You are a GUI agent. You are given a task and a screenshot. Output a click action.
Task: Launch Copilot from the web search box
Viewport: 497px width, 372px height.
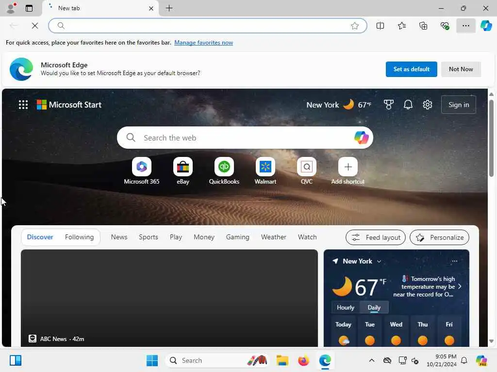(x=361, y=138)
